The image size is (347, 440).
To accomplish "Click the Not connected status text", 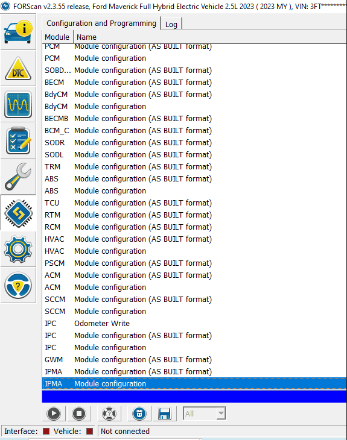I will pos(125,432).
